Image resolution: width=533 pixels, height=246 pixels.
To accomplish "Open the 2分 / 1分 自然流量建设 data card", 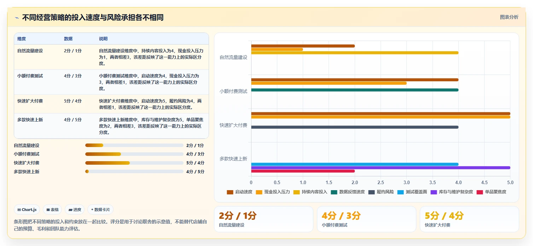I will (263, 219).
